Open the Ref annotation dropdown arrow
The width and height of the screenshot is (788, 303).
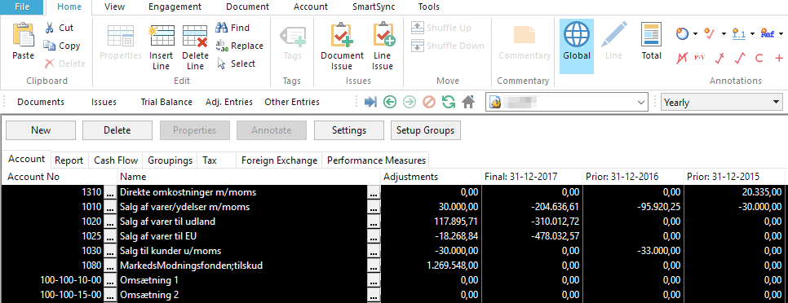(781, 34)
